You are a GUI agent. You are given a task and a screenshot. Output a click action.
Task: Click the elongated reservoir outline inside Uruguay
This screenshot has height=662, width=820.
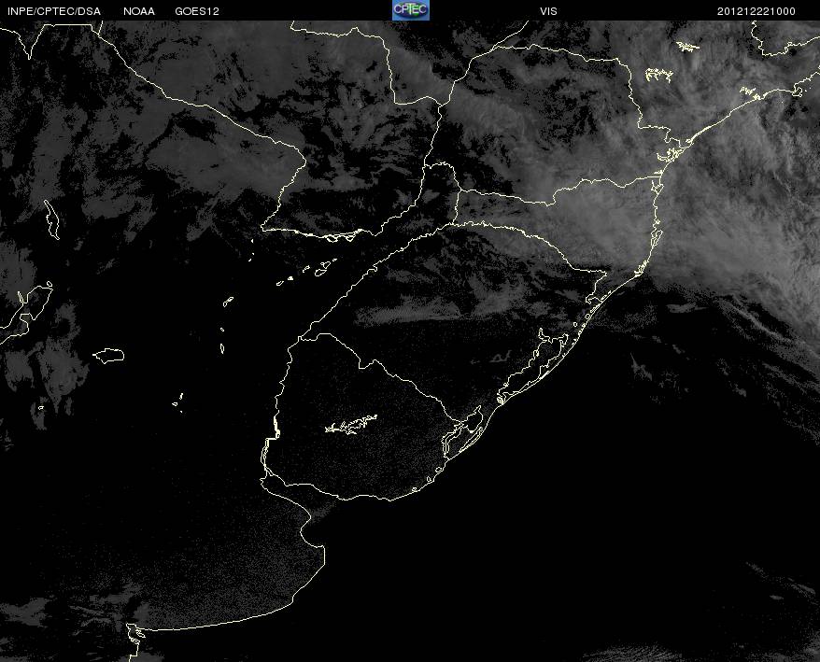351,424
